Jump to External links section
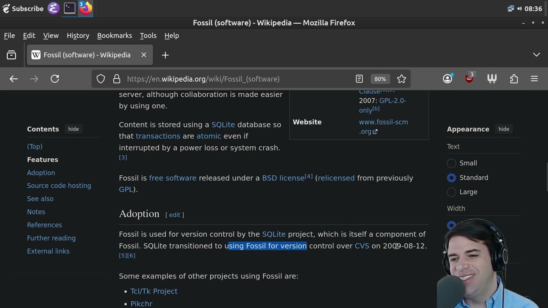The width and height of the screenshot is (548, 308). point(48,251)
